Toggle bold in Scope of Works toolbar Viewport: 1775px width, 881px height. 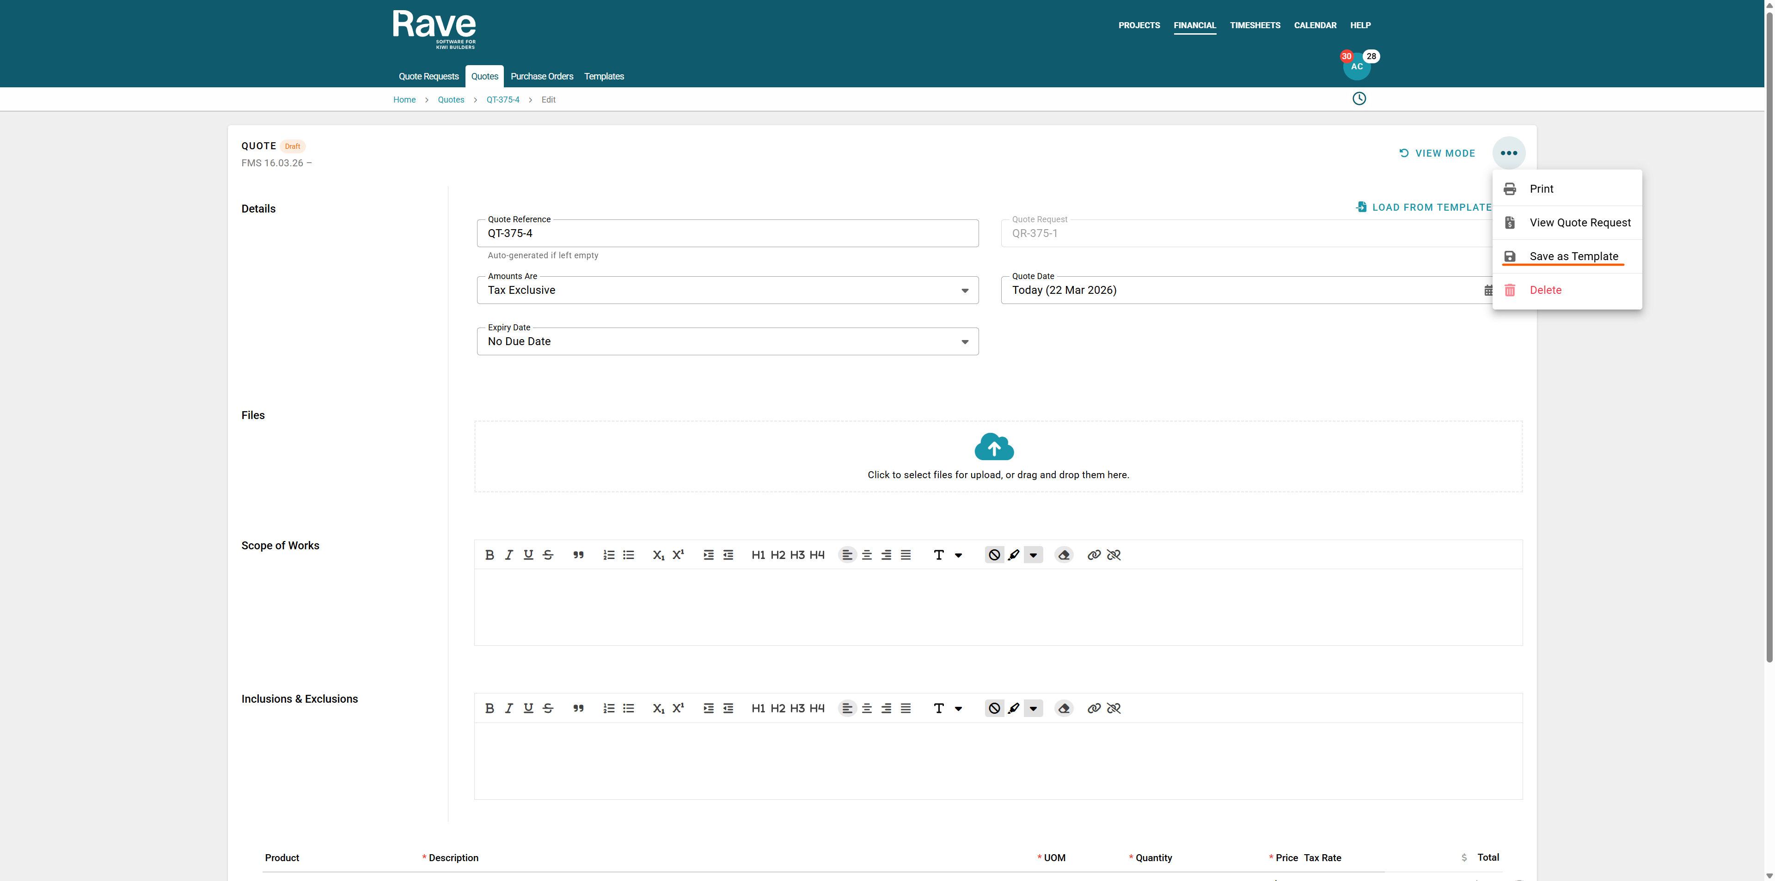[489, 555]
